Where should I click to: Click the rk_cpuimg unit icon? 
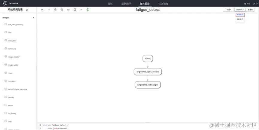pos(6,113)
